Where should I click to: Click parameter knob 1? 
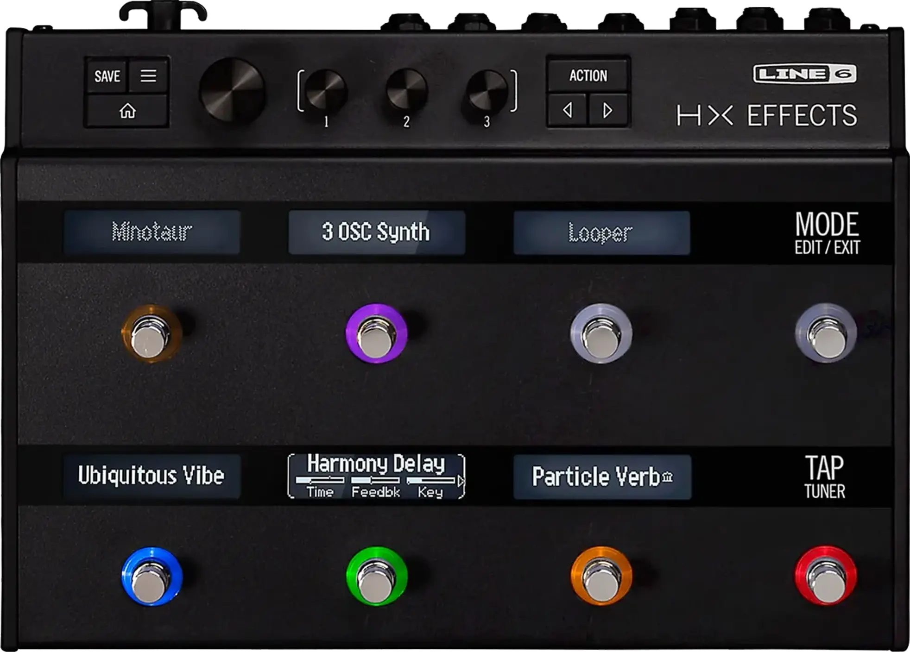pos(326,90)
